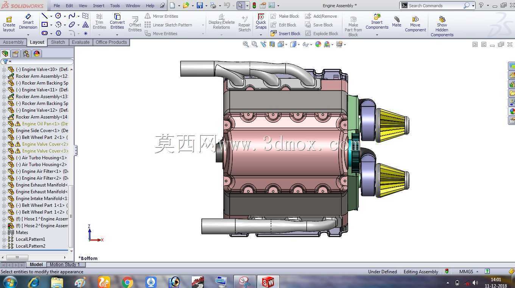Click Zoom to Area magnifier icon

[255, 44]
